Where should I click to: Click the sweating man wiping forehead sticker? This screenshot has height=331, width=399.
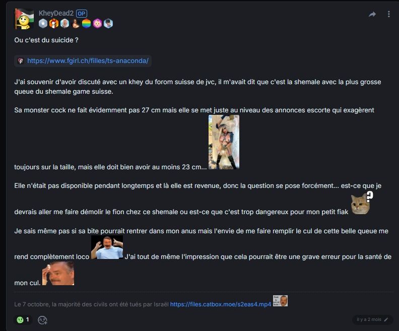(x=58, y=274)
